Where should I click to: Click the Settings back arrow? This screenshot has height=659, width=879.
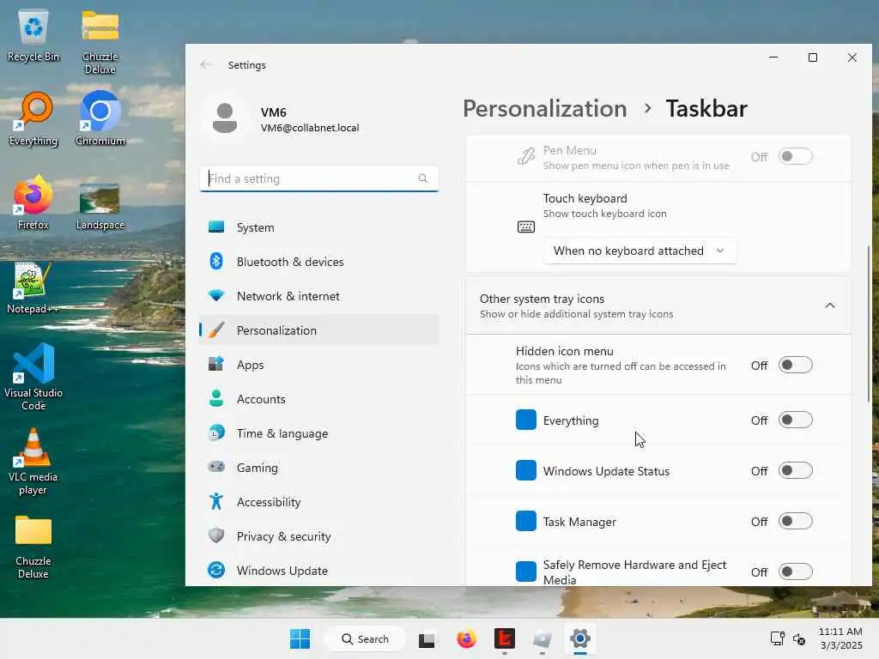pyautogui.click(x=206, y=65)
